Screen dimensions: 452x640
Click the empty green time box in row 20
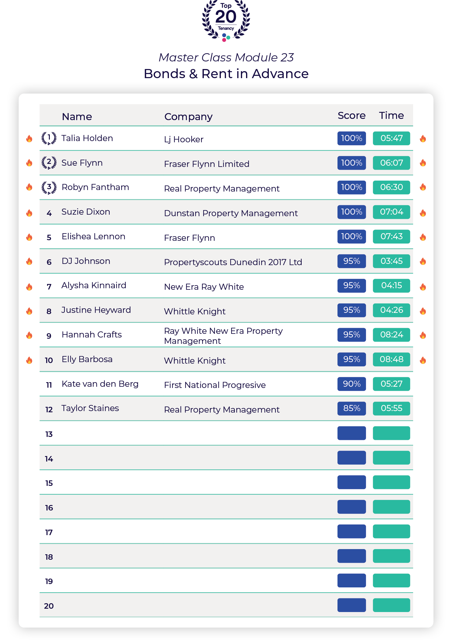click(x=391, y=605)
